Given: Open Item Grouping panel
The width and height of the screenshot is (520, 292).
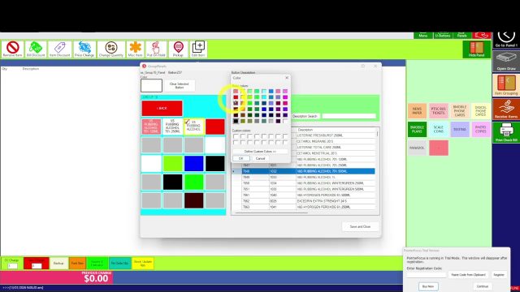Looking at the screenshot, I should [x=506, y=85].
